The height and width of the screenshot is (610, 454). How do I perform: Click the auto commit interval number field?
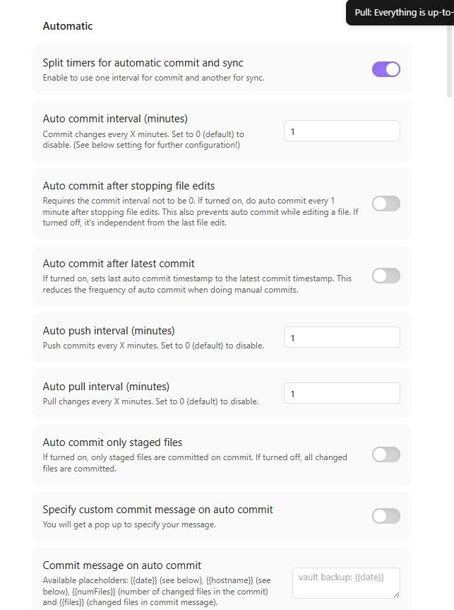pos(342,131)
